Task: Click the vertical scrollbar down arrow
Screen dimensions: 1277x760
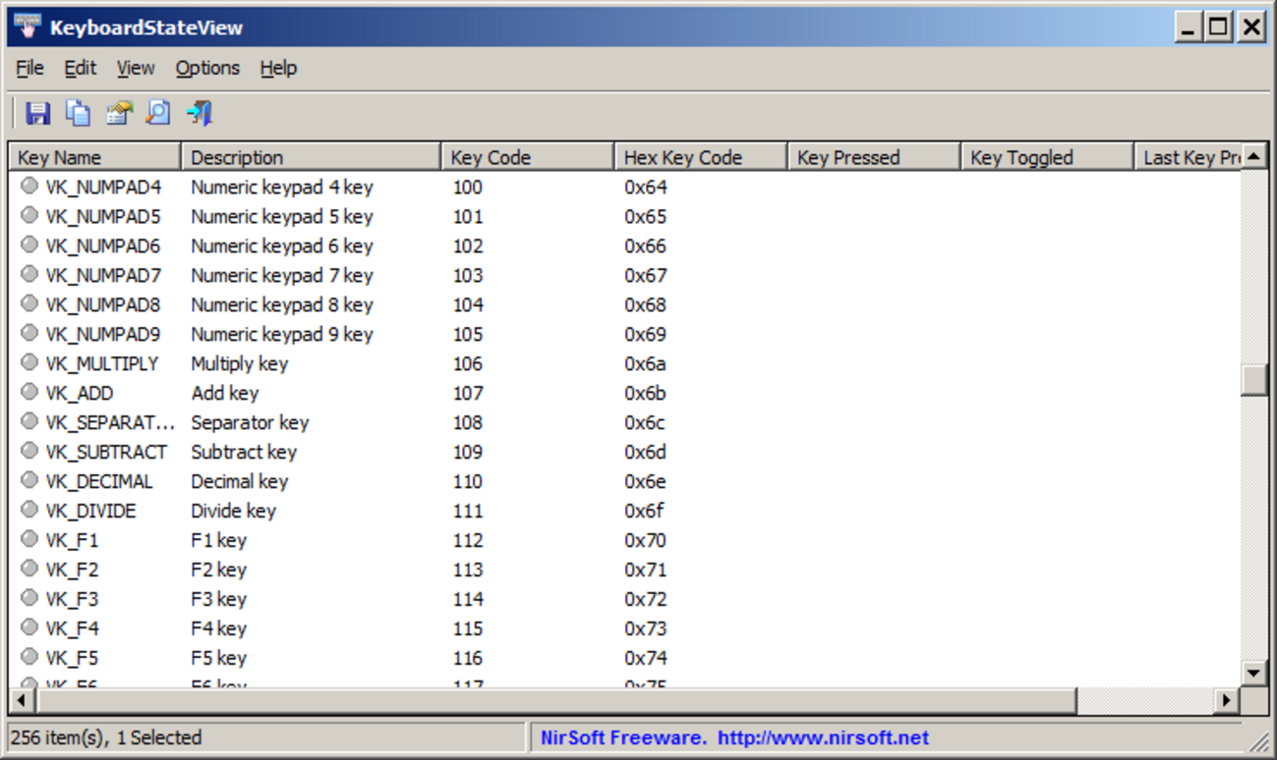Action: click(x=1253, y=673)
